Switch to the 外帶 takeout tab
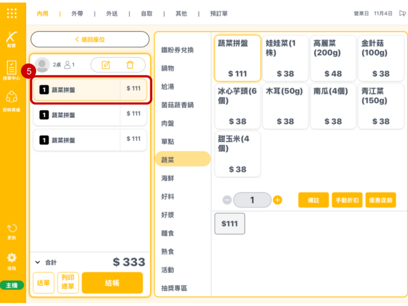Viewport: 408px width, 306px height. pos(77,14)
